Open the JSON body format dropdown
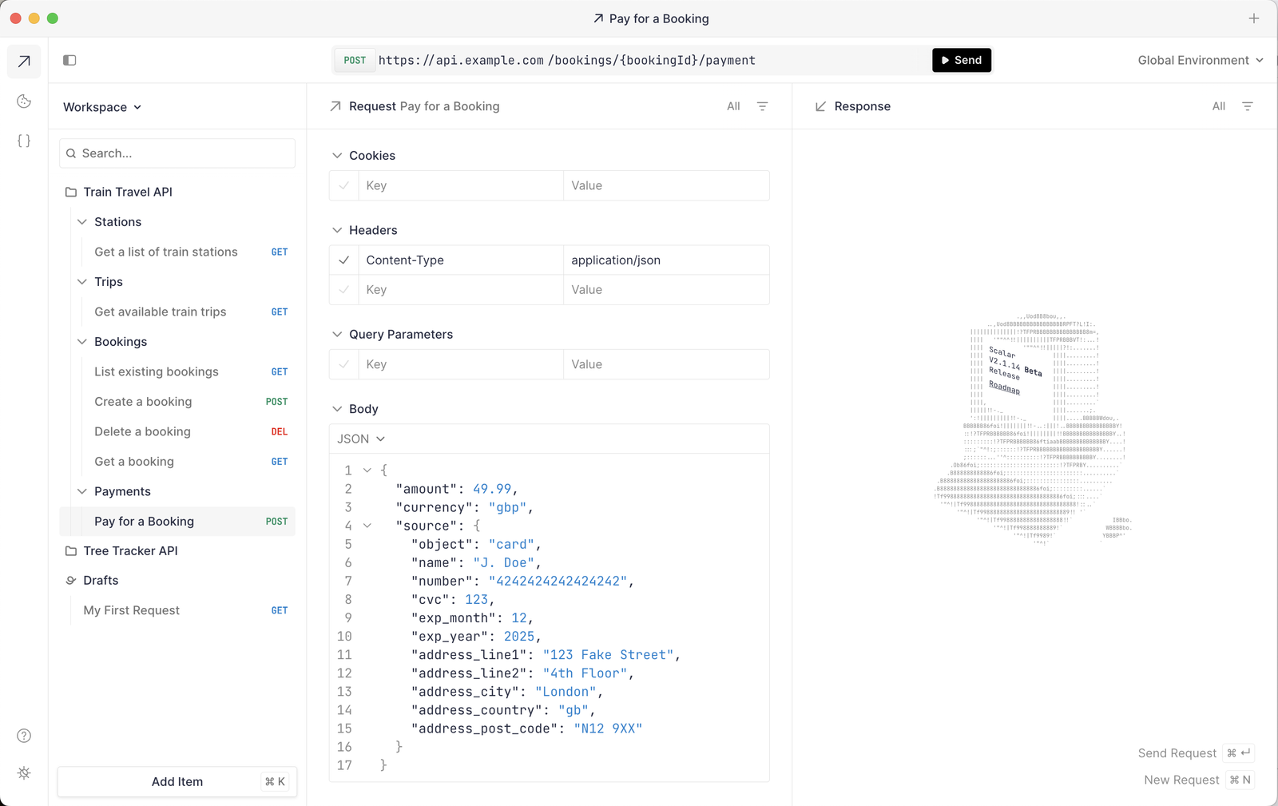 pyautogui.click(x=360, y=438)
